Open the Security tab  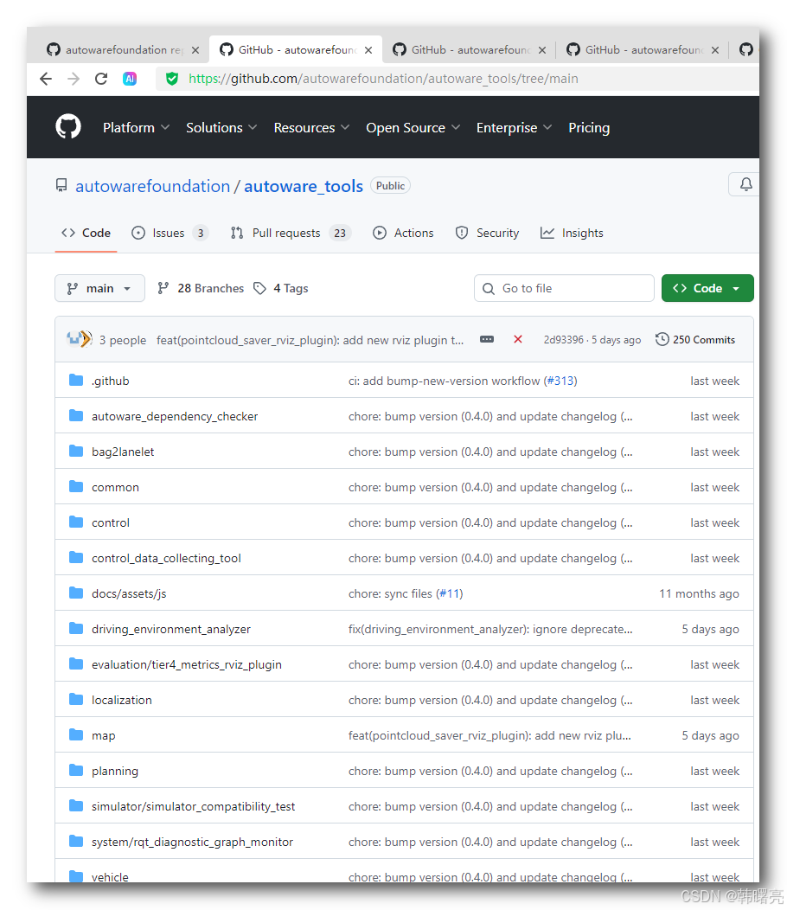(x=488, y=234)
